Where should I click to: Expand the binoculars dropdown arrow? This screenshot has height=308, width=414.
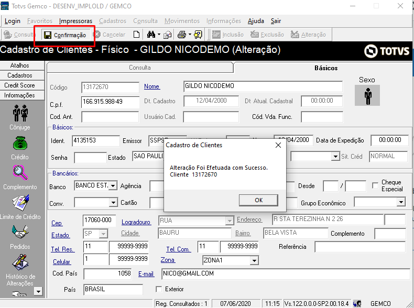click(159, 35)
